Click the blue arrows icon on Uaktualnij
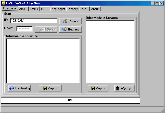This screenshot has height=113, width=165. pos(12,88)
